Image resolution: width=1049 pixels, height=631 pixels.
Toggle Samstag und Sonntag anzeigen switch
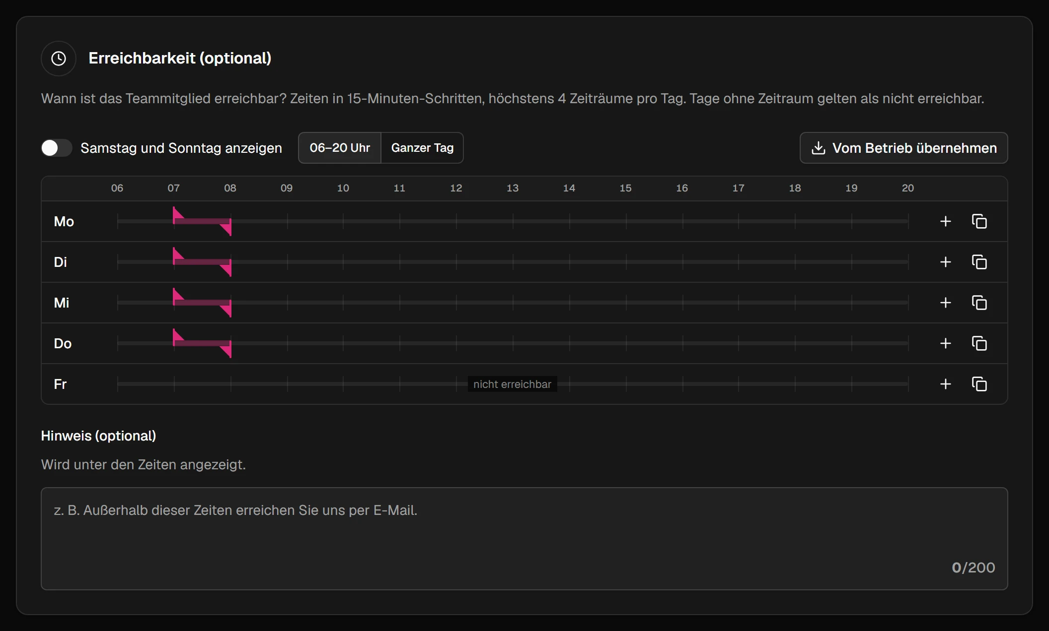(57, 148)
